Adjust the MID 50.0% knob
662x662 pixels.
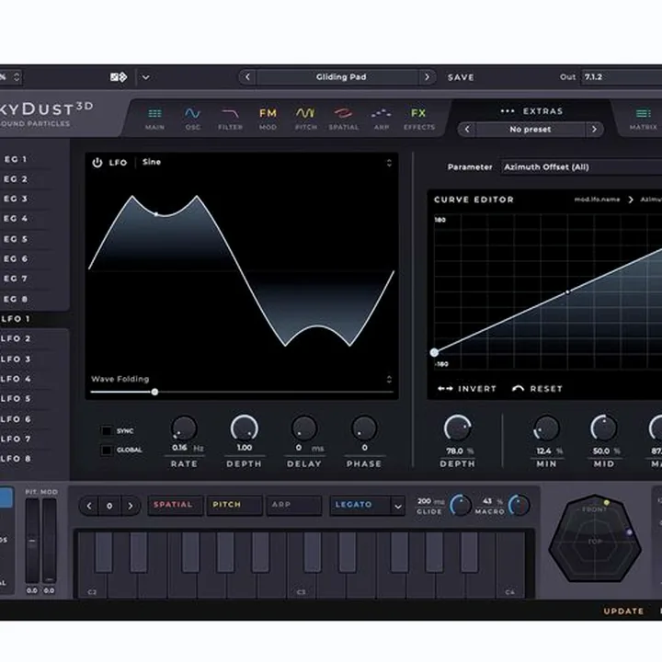click(x=604, y=428)
